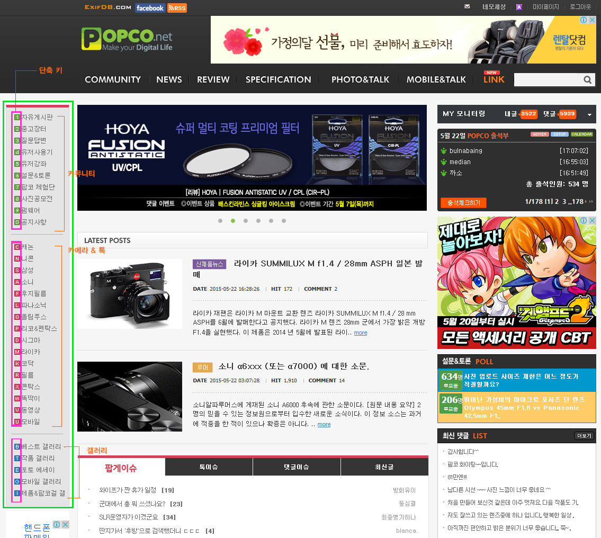Click the POPCO.net logo
This screenshot has height=538, width=601.
[x=127, y=39]
